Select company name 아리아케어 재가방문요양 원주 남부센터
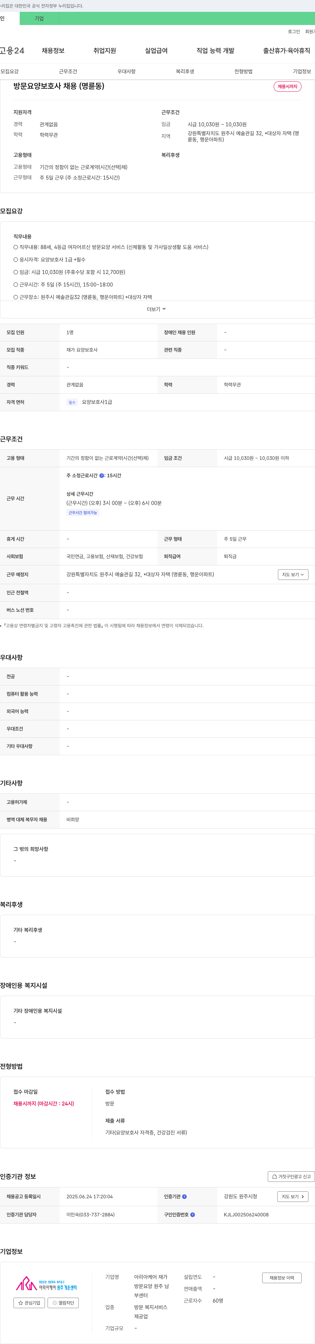Viewport: 315px width, 1344px height. click(152, 1286)
